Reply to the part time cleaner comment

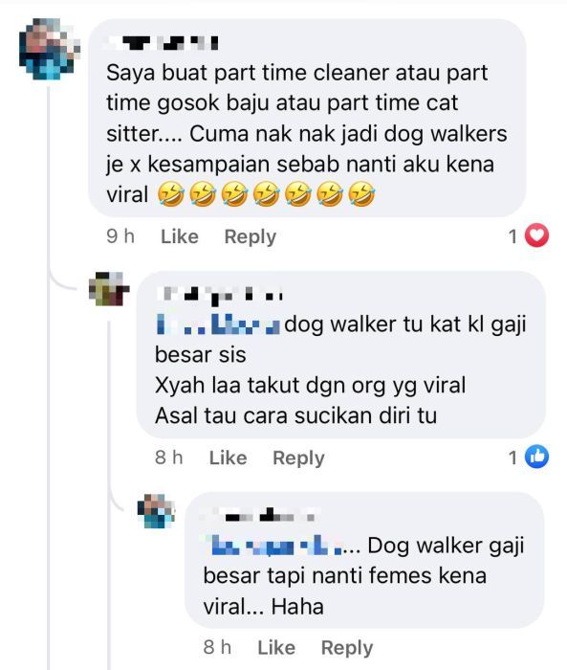(251, 237)
